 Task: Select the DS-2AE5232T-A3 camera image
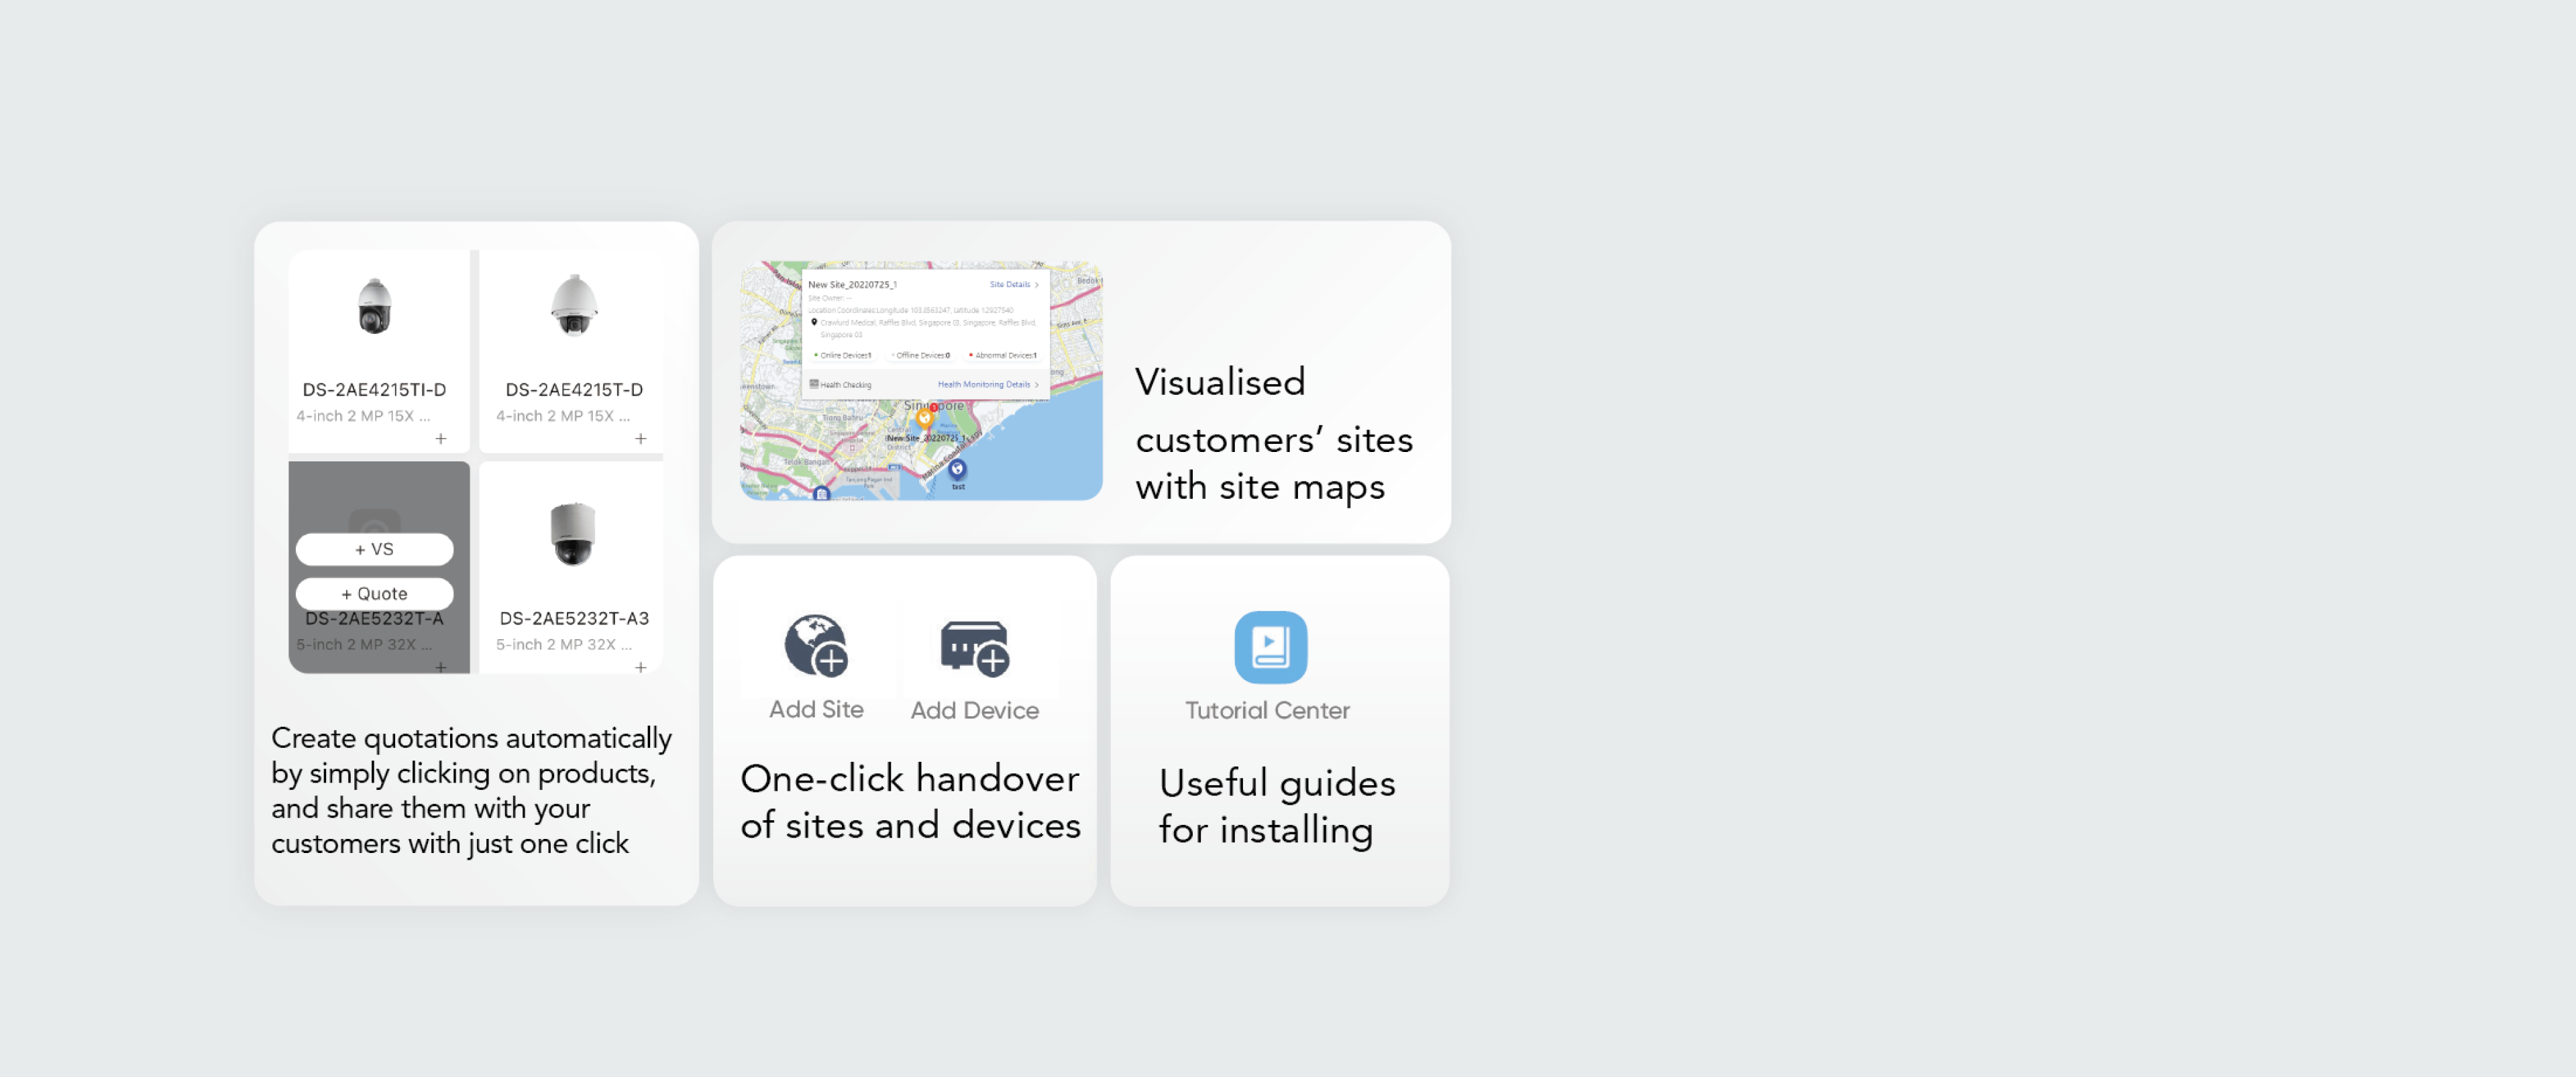point(573,534)
